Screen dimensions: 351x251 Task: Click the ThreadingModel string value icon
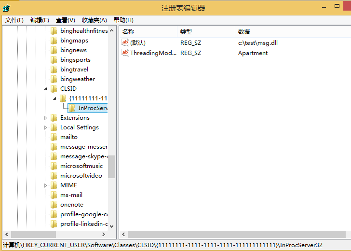pos(125,53)
